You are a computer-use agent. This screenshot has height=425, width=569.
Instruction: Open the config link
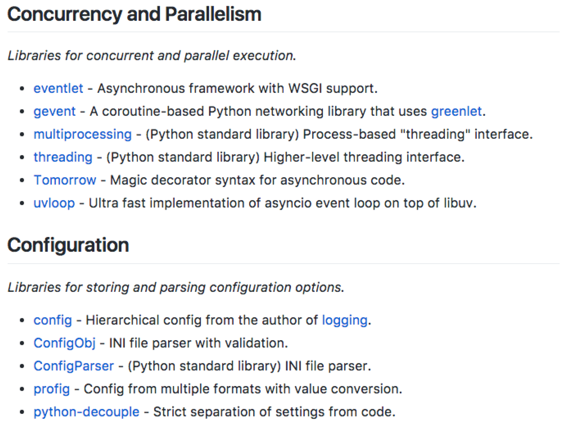click(53, 320)
